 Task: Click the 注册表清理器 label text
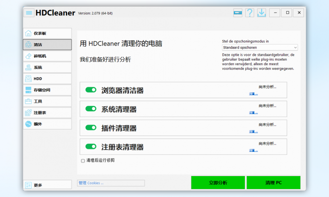(123, 147)
